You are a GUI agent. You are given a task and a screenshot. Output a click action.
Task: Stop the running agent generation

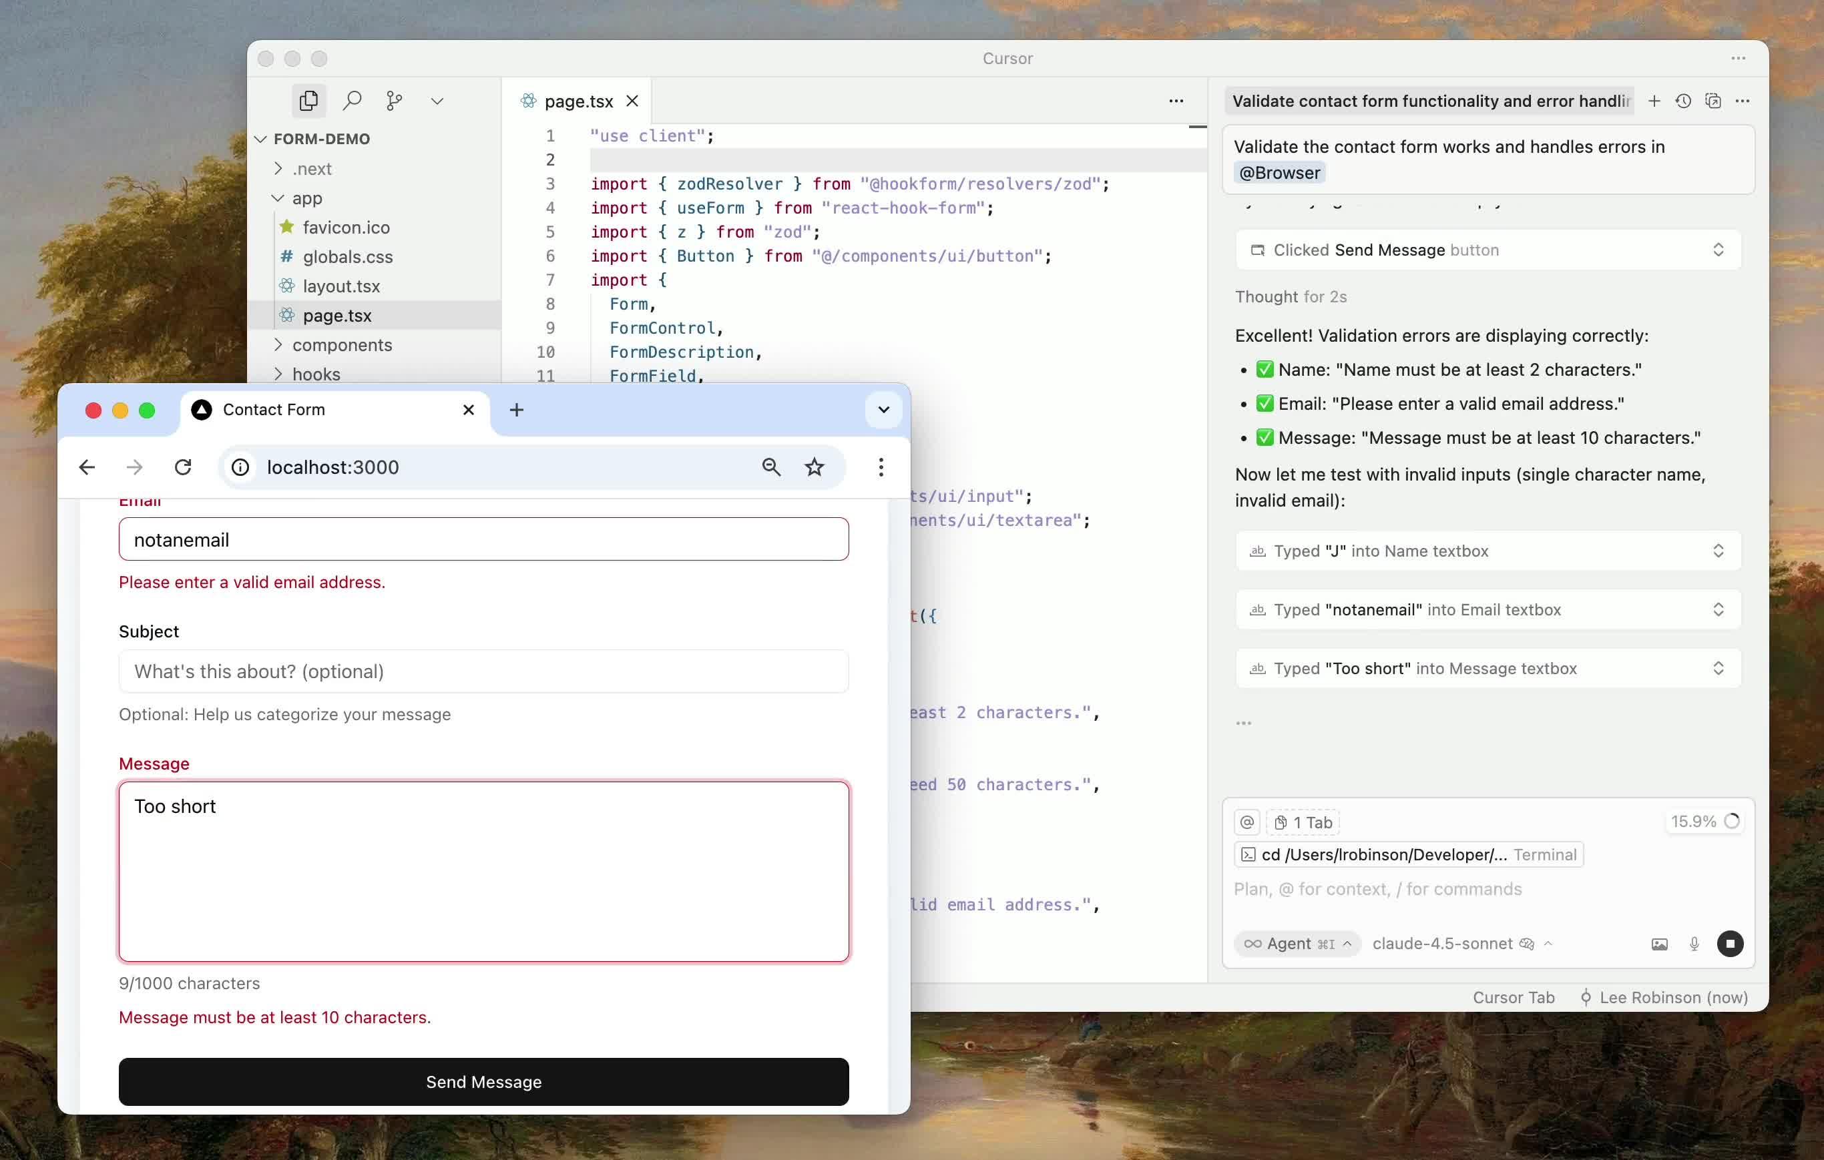coord(1729,944)
